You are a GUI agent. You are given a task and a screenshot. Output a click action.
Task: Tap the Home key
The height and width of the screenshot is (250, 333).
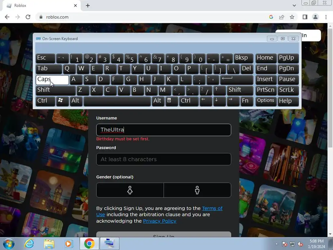point(266,59)
